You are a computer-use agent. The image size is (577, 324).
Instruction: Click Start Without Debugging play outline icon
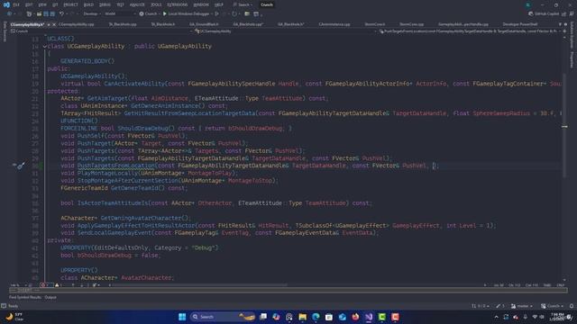(x=216, y=14)
